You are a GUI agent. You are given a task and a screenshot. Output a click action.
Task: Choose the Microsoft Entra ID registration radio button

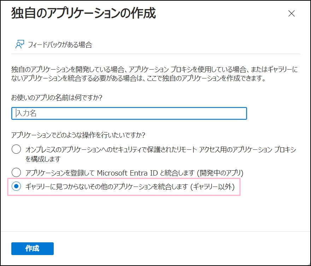point(16,172)
